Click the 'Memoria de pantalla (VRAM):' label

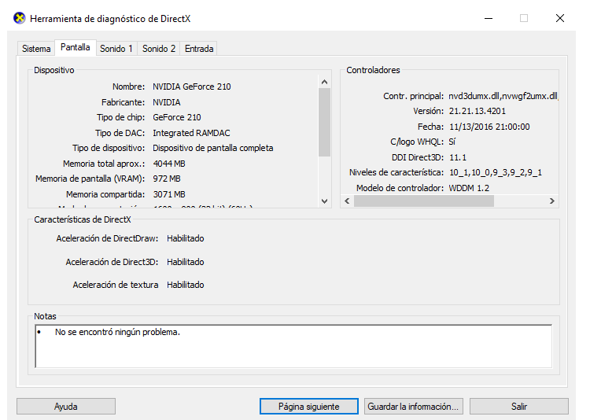pyautogui.click(x=90, y=179)
